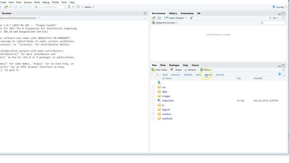Open the More dropdown in Files pane
289x163 pixels.
click(206, 70)
